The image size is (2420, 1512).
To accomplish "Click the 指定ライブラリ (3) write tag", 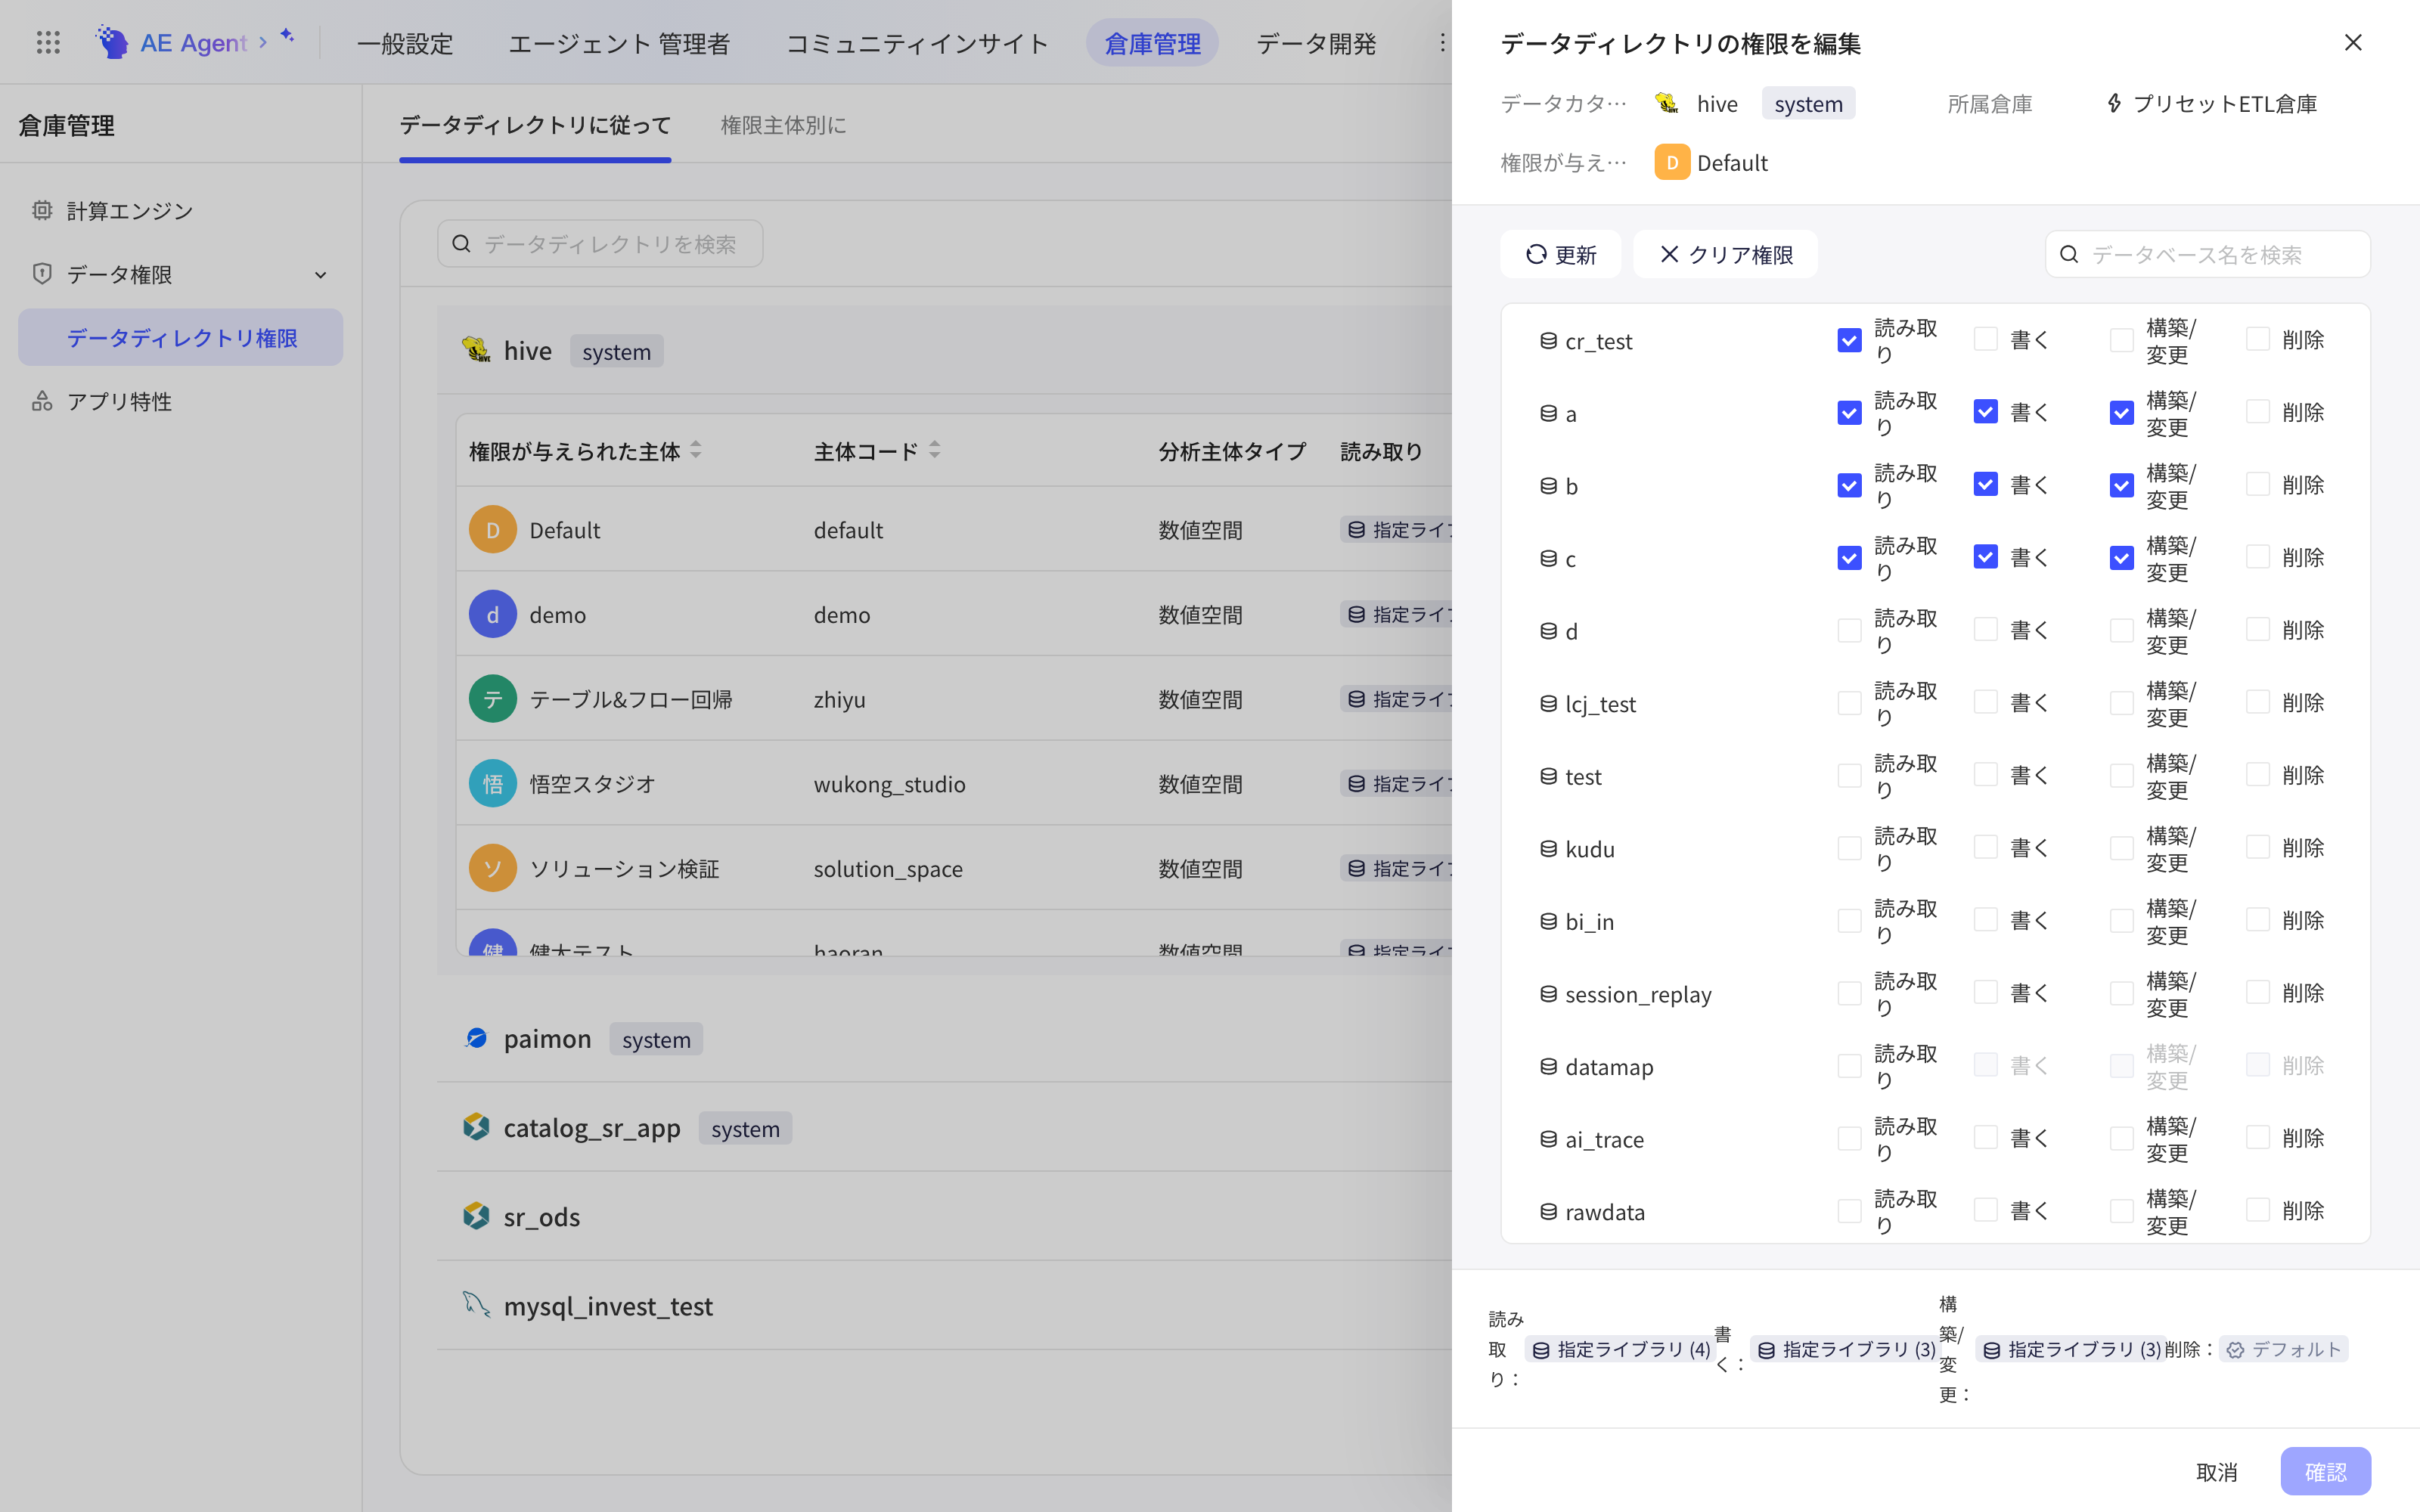I will [x=1846, y=1349].
